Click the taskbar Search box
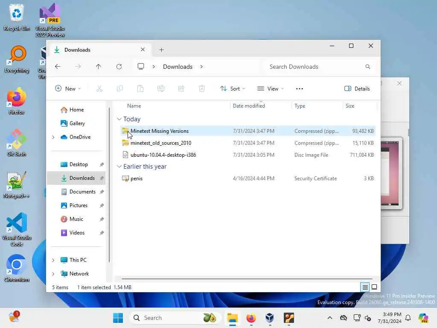The image size is (437, 328). (175, 318)
